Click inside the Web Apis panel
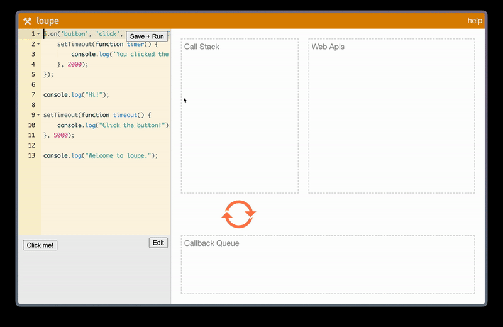This screenshot has height=327, width=503. [x=391, y=119]
